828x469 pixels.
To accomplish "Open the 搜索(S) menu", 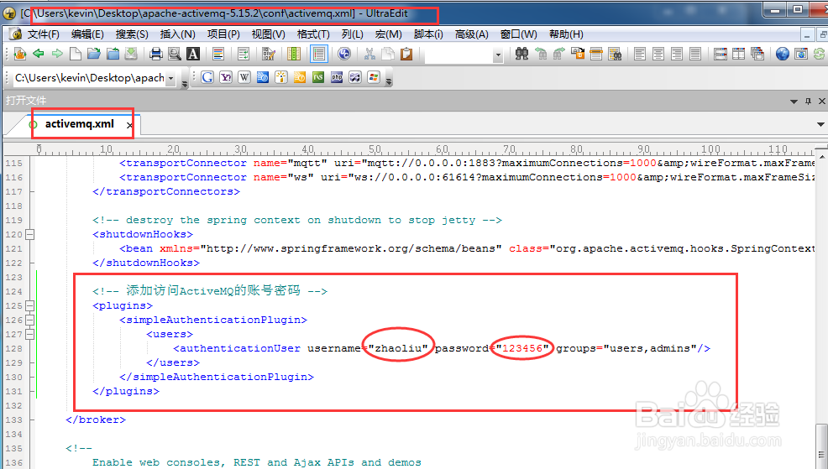I will [132, 34].
